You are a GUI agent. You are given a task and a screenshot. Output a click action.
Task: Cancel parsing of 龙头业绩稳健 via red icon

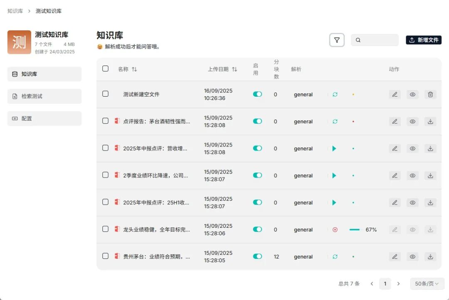click(x=335, y=229)
